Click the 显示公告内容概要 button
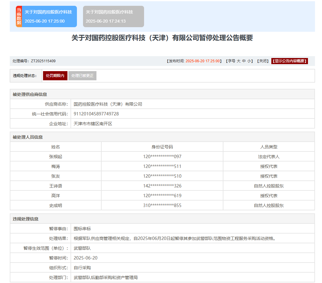The width and height of the screenshot is (322, 283). [290, 61]
